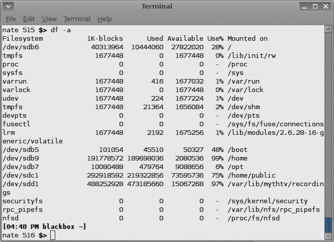Click the '/dev/sdb9' filesystem entry
Viewport: 334px width, 242px height.
(x=21, y=158)
